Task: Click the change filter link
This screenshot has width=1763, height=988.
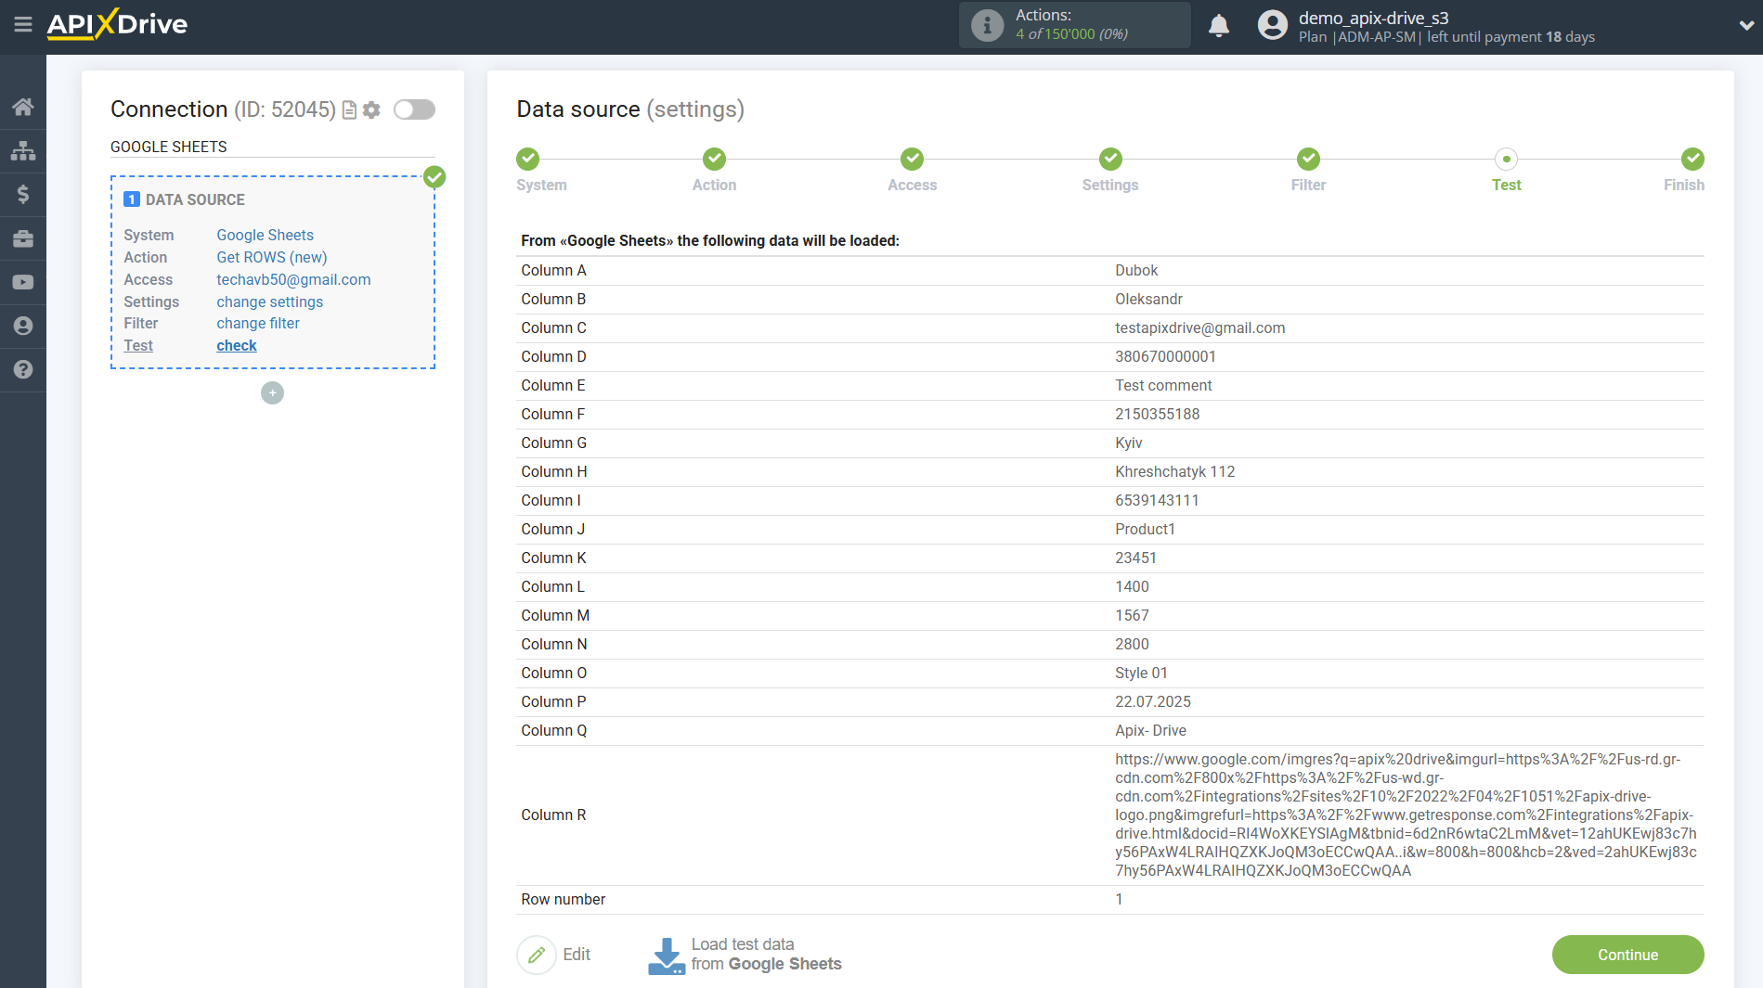Action: [x=258, y=323]
